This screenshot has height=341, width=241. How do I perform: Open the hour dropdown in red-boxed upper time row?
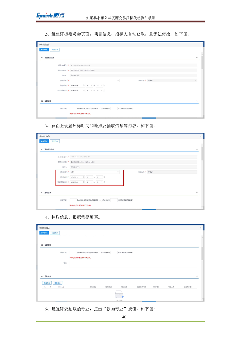(89, 177)
